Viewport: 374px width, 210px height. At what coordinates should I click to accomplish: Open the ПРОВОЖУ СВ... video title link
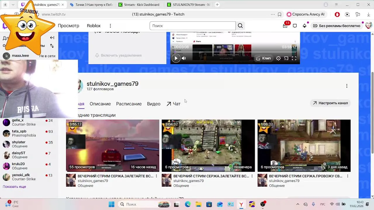click(x=306, y=176)
